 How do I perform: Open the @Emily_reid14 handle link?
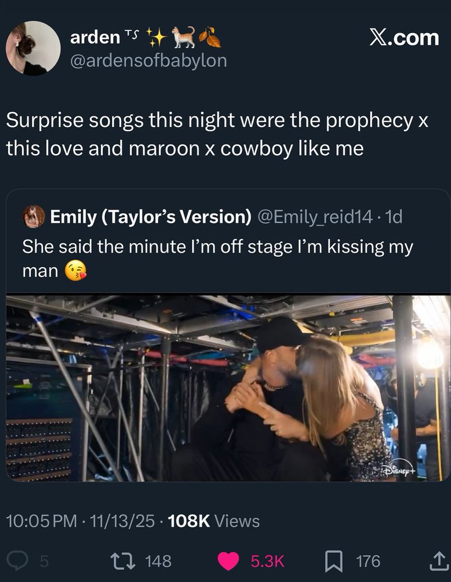(x=315, y=217)
